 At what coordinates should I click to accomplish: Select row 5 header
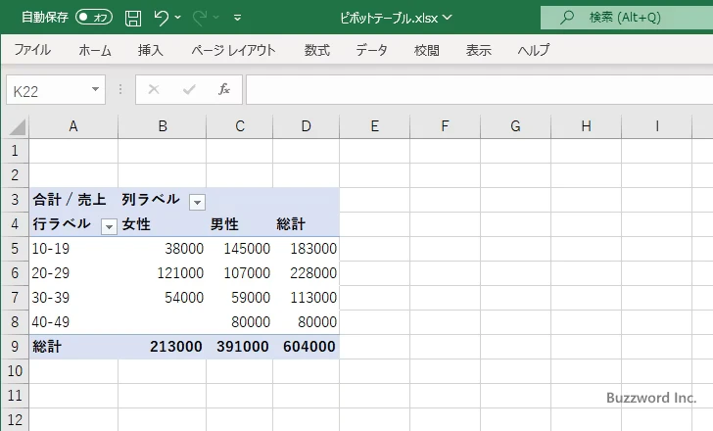[15, 249]
